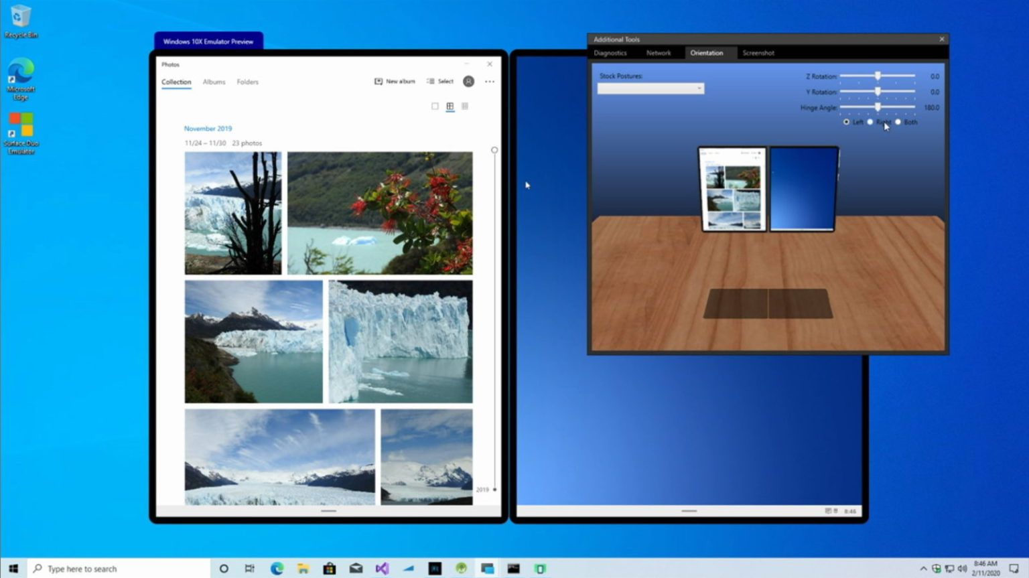Switch to small grid view icon
This screenshot has width=1029, height=578.
465,106
